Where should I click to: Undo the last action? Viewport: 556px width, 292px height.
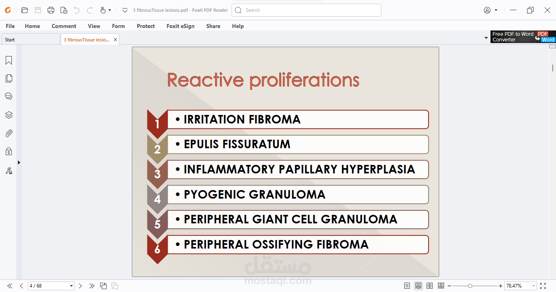coord(77,10)
